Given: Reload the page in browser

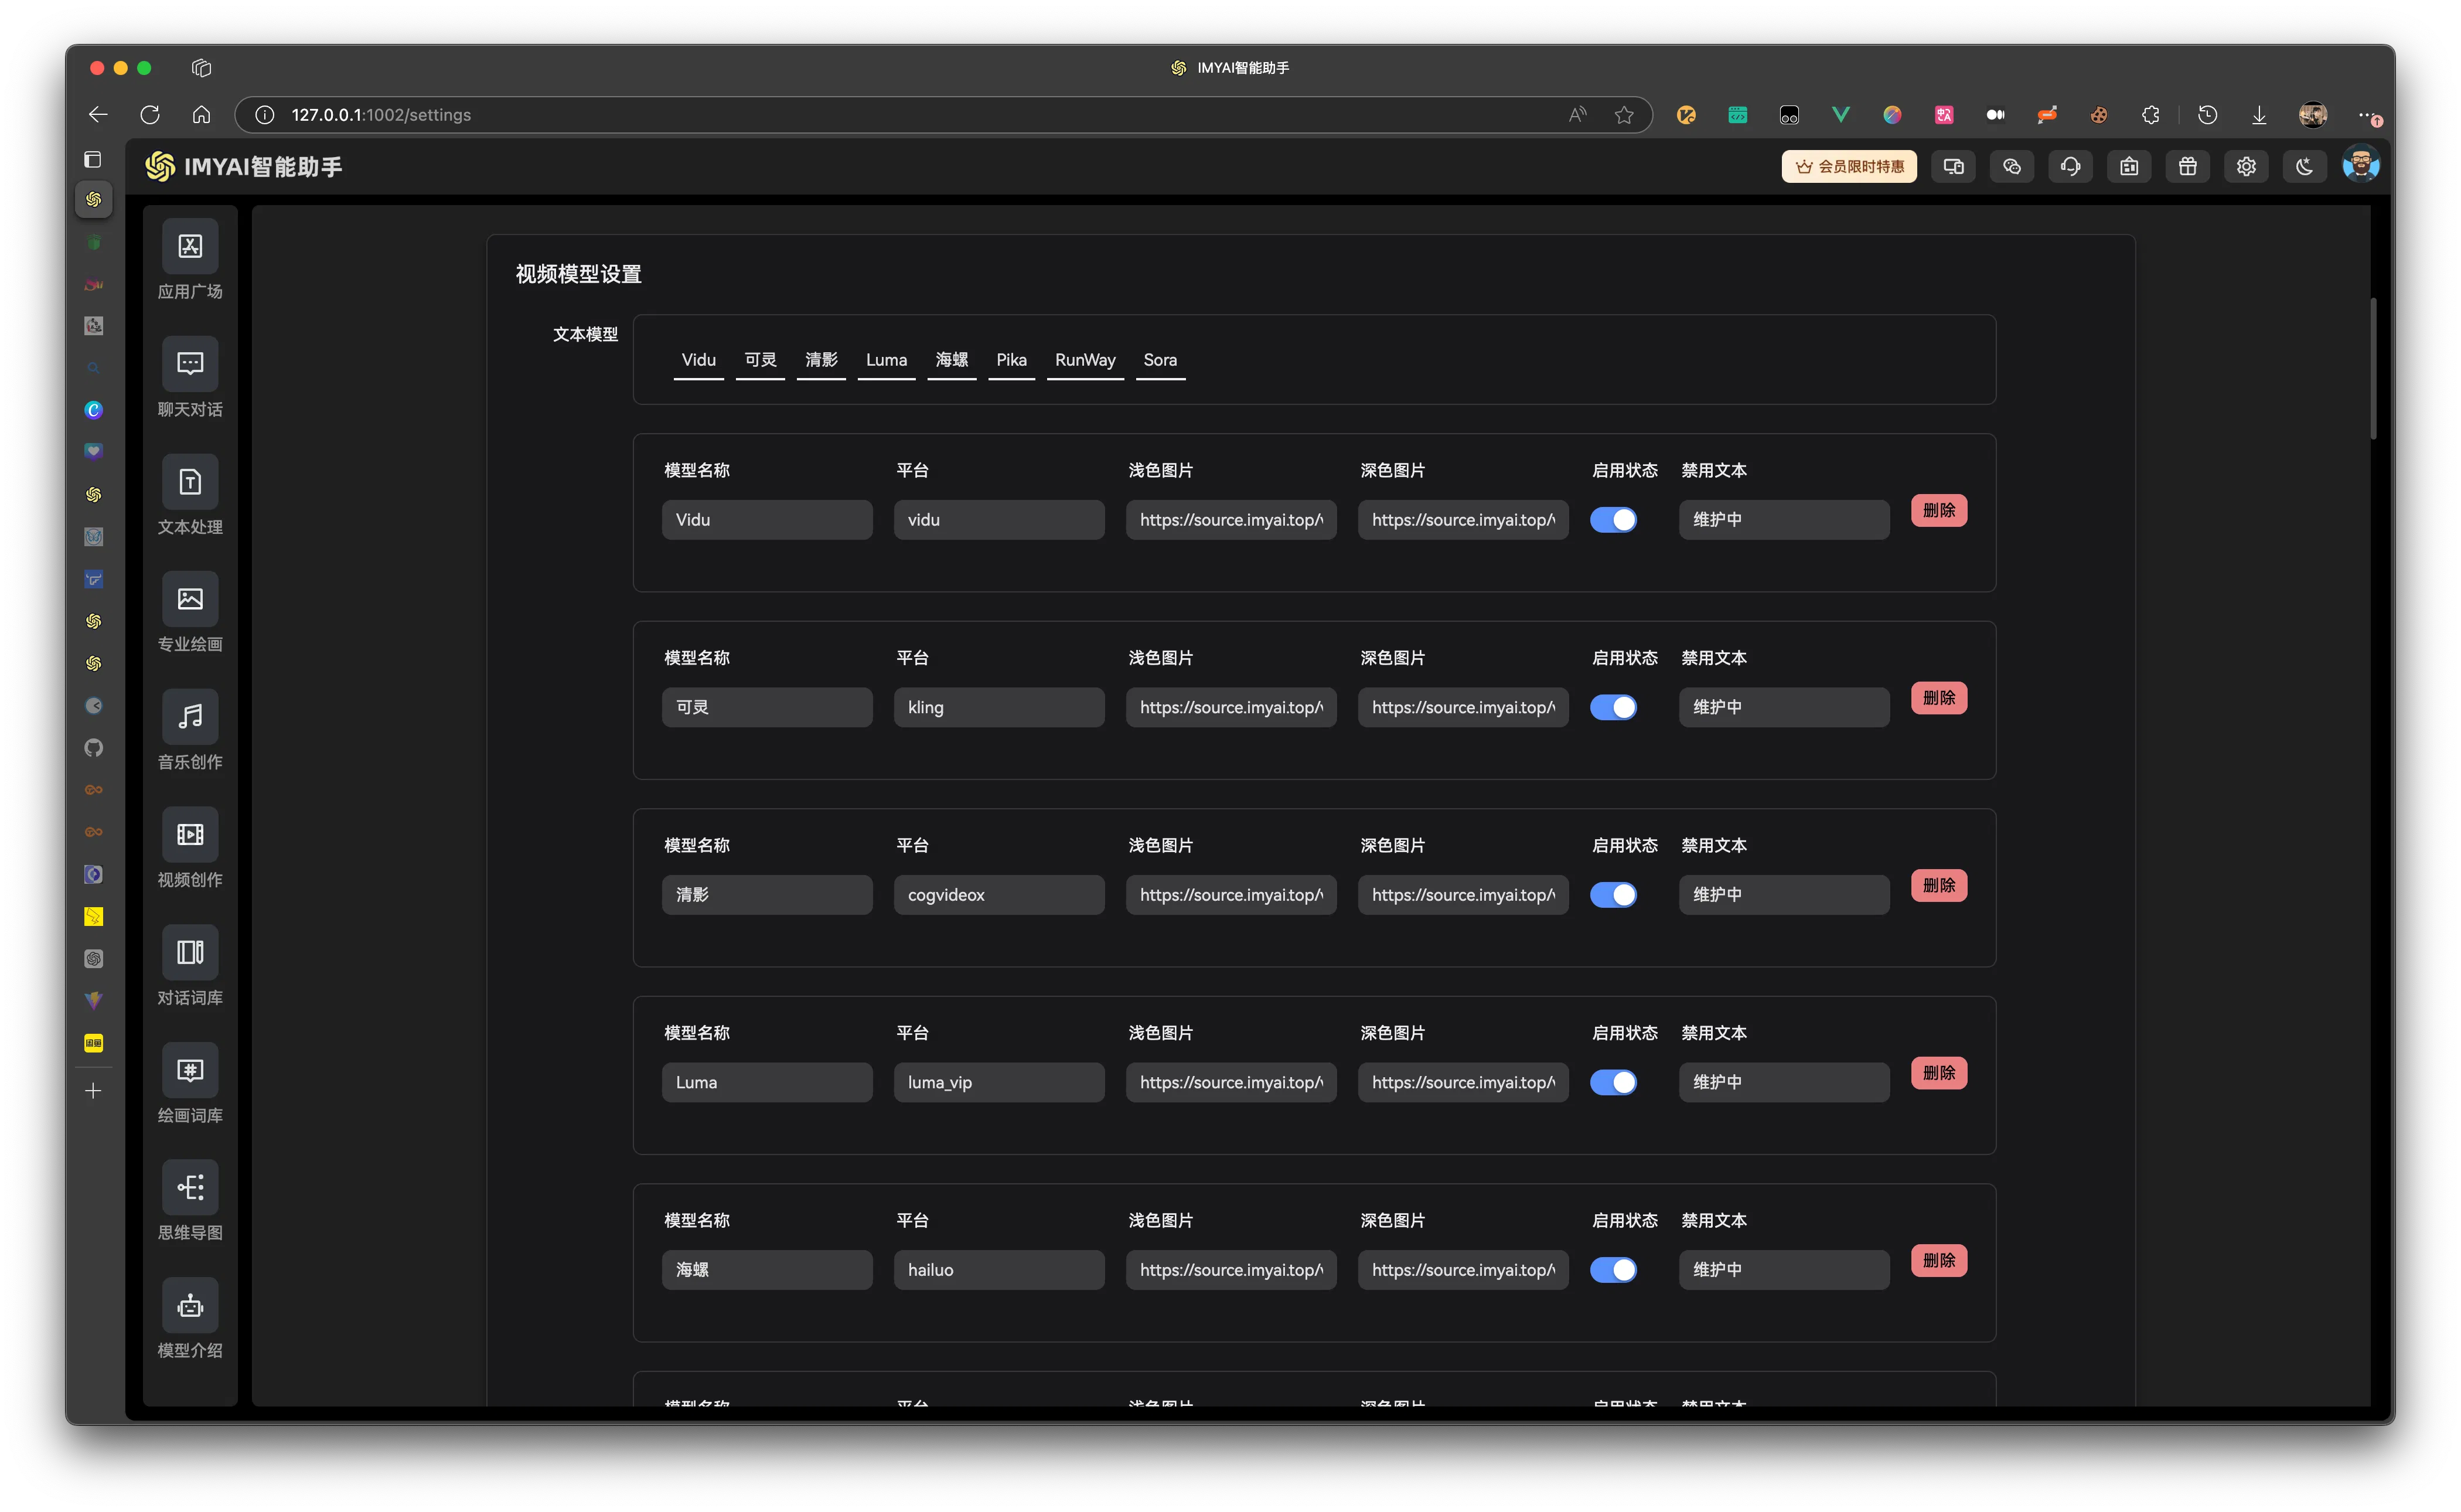Looking at the screenshot, I should point(150,115).
